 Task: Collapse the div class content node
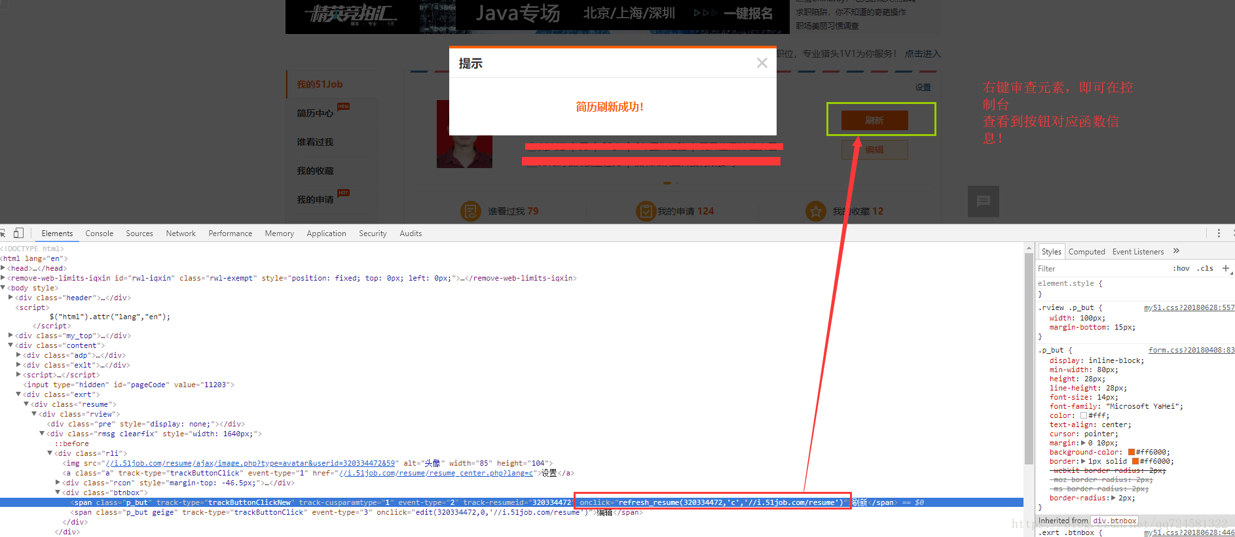pos(11,345)
